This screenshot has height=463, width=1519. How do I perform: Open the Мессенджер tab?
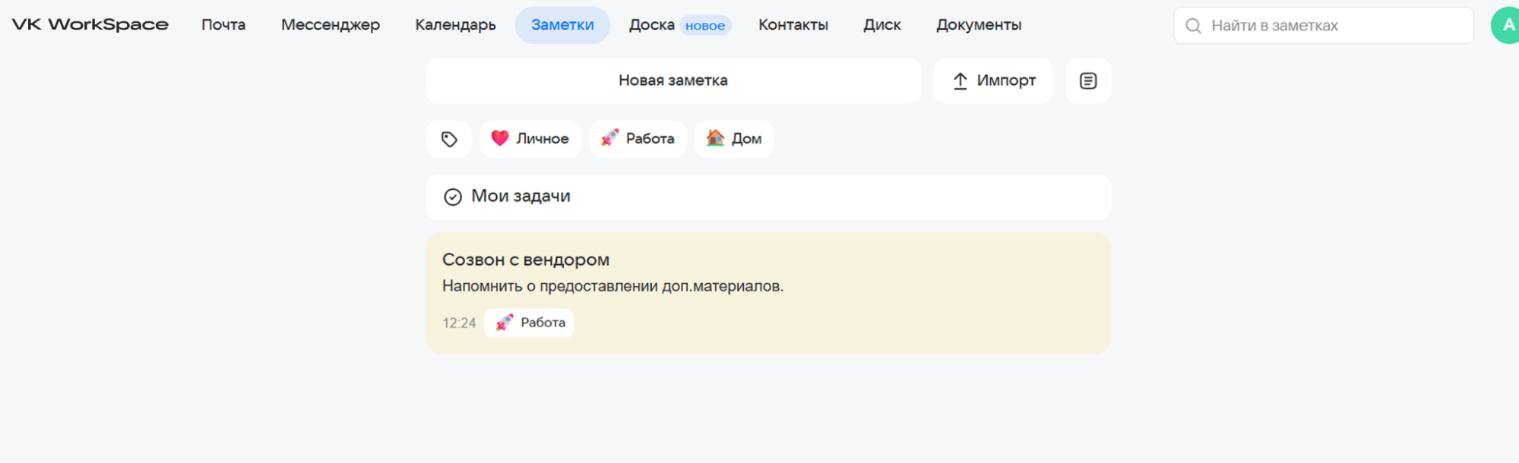[330, 25]
